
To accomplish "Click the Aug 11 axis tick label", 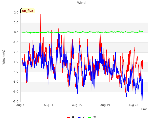I will (49, 105).
